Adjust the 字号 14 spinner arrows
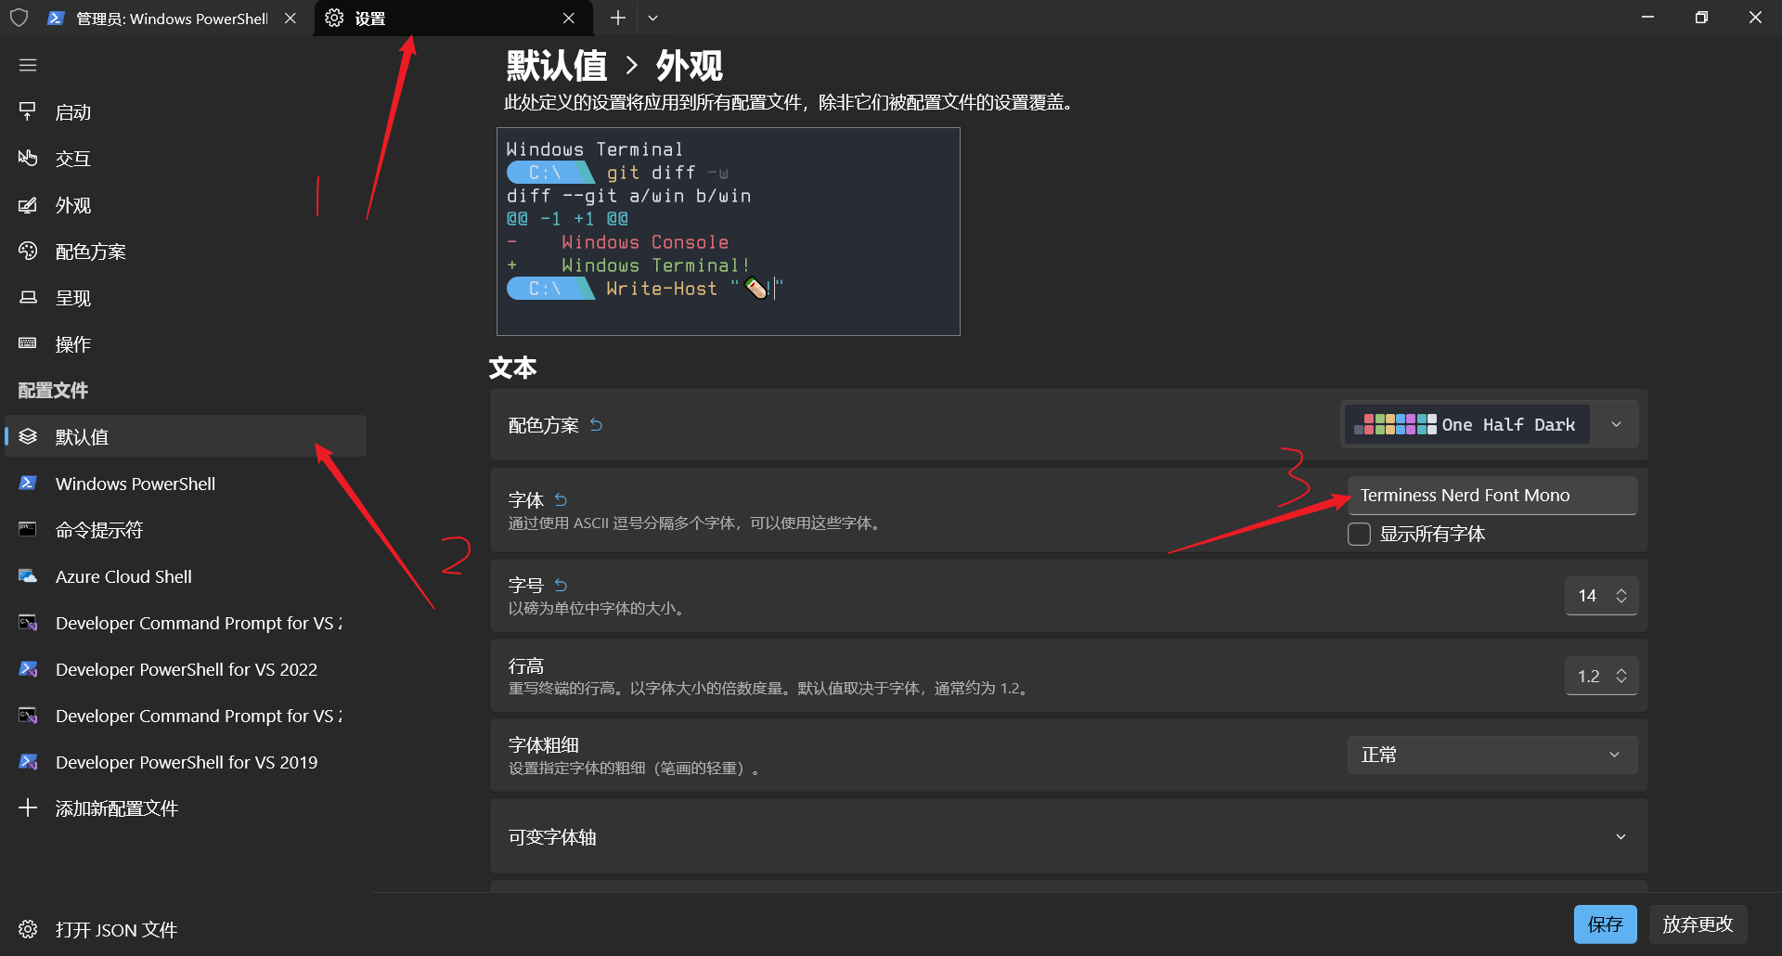 pos(1621,596)
